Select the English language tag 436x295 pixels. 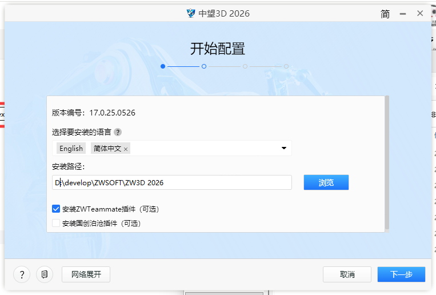click(71, 148)
